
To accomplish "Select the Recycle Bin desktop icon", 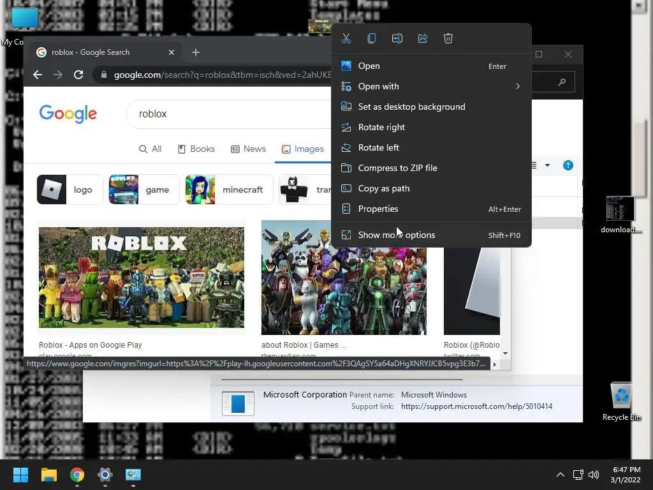I will [x=621, y=402].
